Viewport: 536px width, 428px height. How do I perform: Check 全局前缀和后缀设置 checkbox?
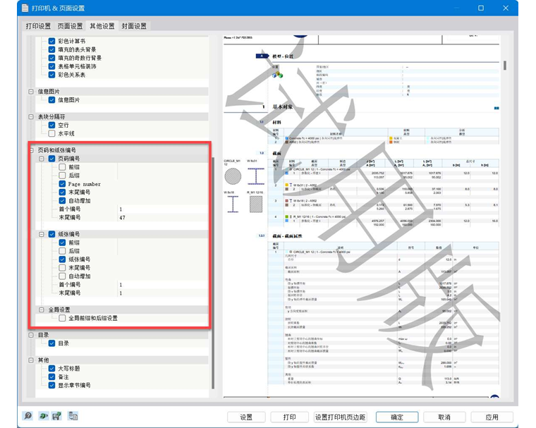click(x=62, y=318)
